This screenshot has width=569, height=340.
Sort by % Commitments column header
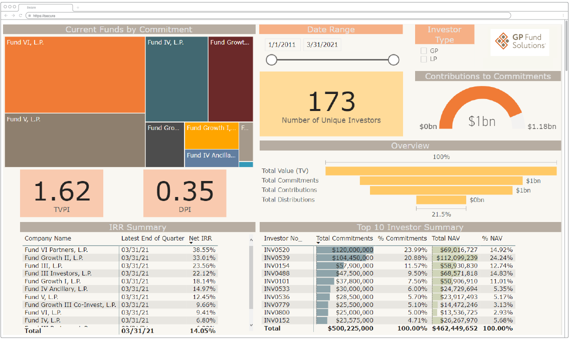tap(402, 238)
